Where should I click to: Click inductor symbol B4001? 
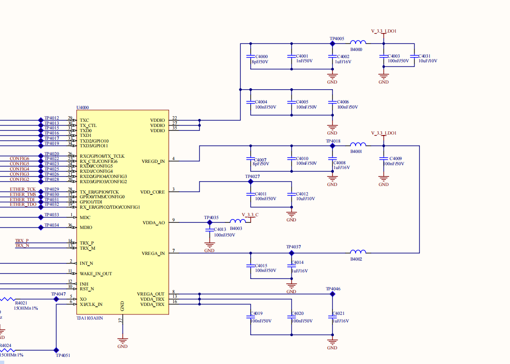click(x=358, y=144)
